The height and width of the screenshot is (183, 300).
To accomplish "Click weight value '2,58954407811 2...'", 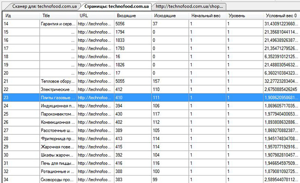I will pos(282,180).
